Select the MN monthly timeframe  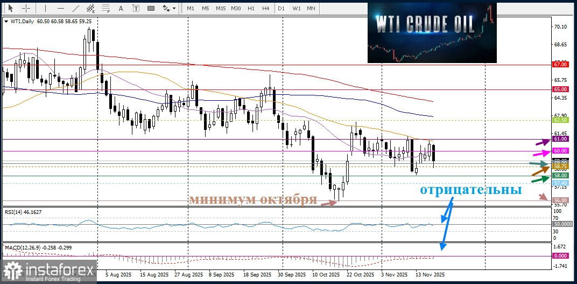[x=311, y=8]
